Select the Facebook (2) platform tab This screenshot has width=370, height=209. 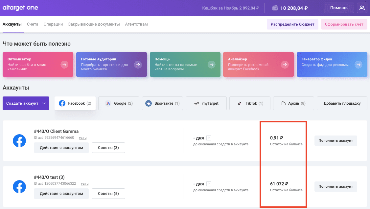[75, 103]
